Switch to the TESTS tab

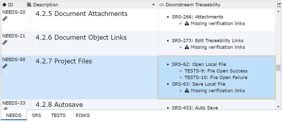point(58,115)
